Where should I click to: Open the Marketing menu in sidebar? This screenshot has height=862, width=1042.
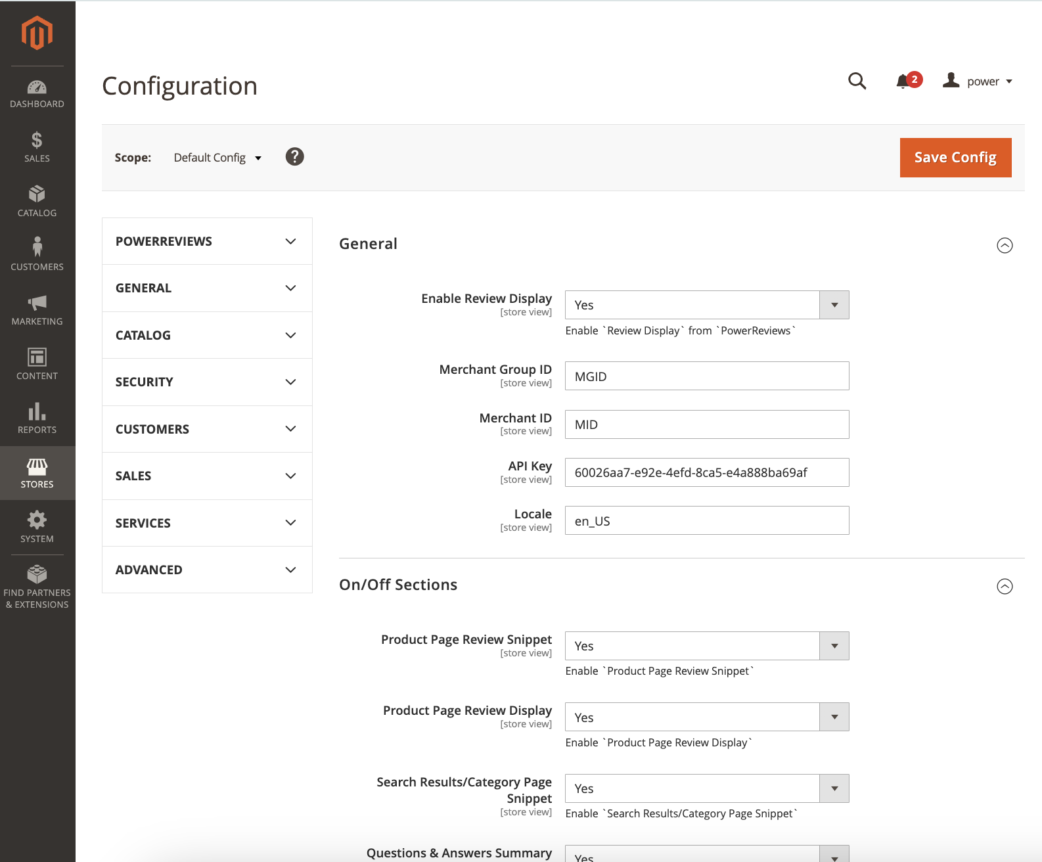[37, 310]
